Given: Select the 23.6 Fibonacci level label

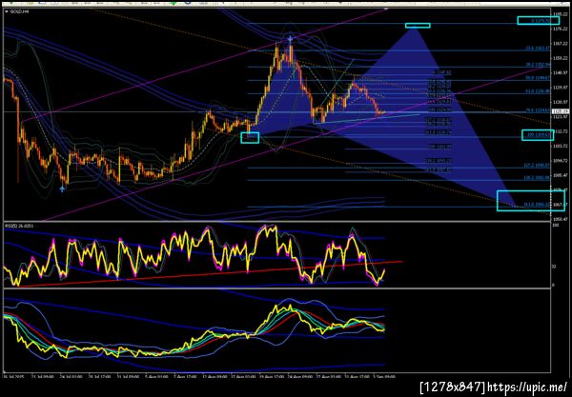Looking at the screenshot, I should 538,48.
